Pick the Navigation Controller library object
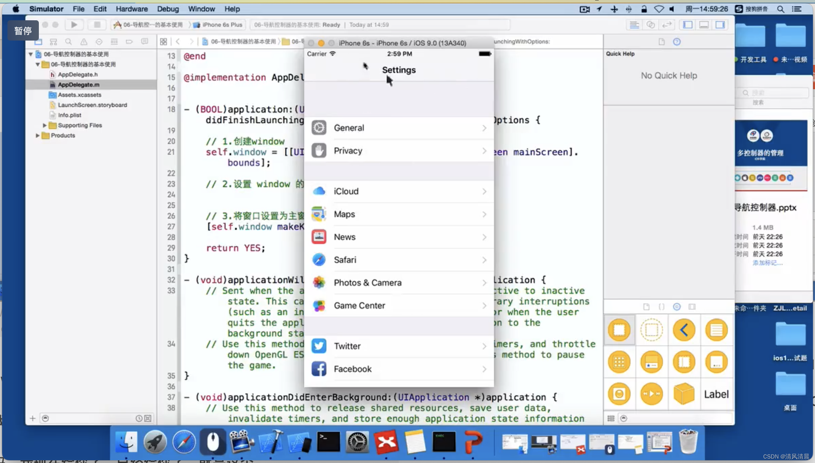Screen dimensions: 815x463 [x=684, y=330]
